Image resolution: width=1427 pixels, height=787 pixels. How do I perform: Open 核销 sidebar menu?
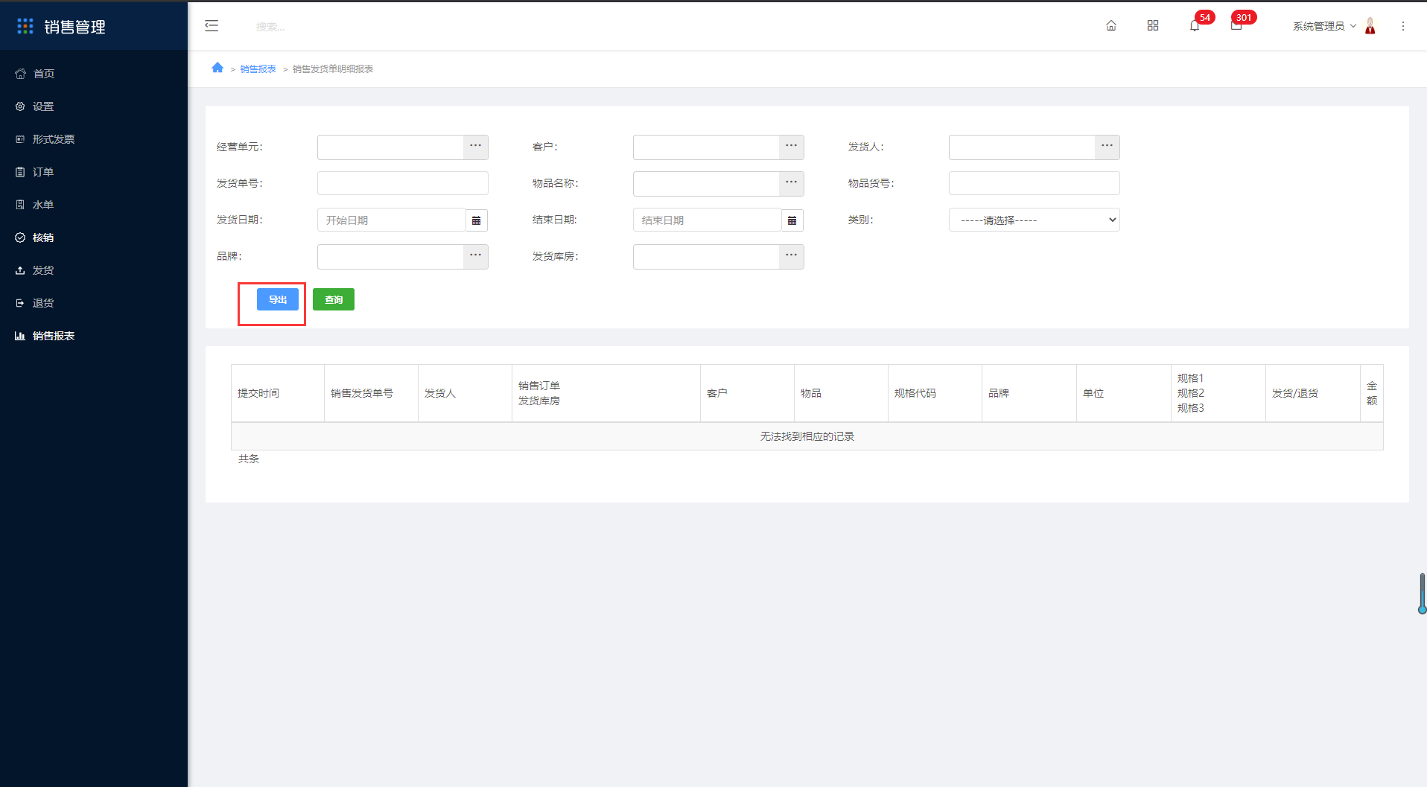94,238
